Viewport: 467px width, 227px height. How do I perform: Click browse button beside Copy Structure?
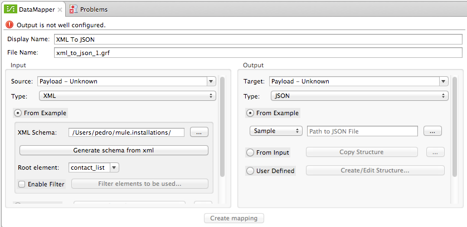pos(435,152)
